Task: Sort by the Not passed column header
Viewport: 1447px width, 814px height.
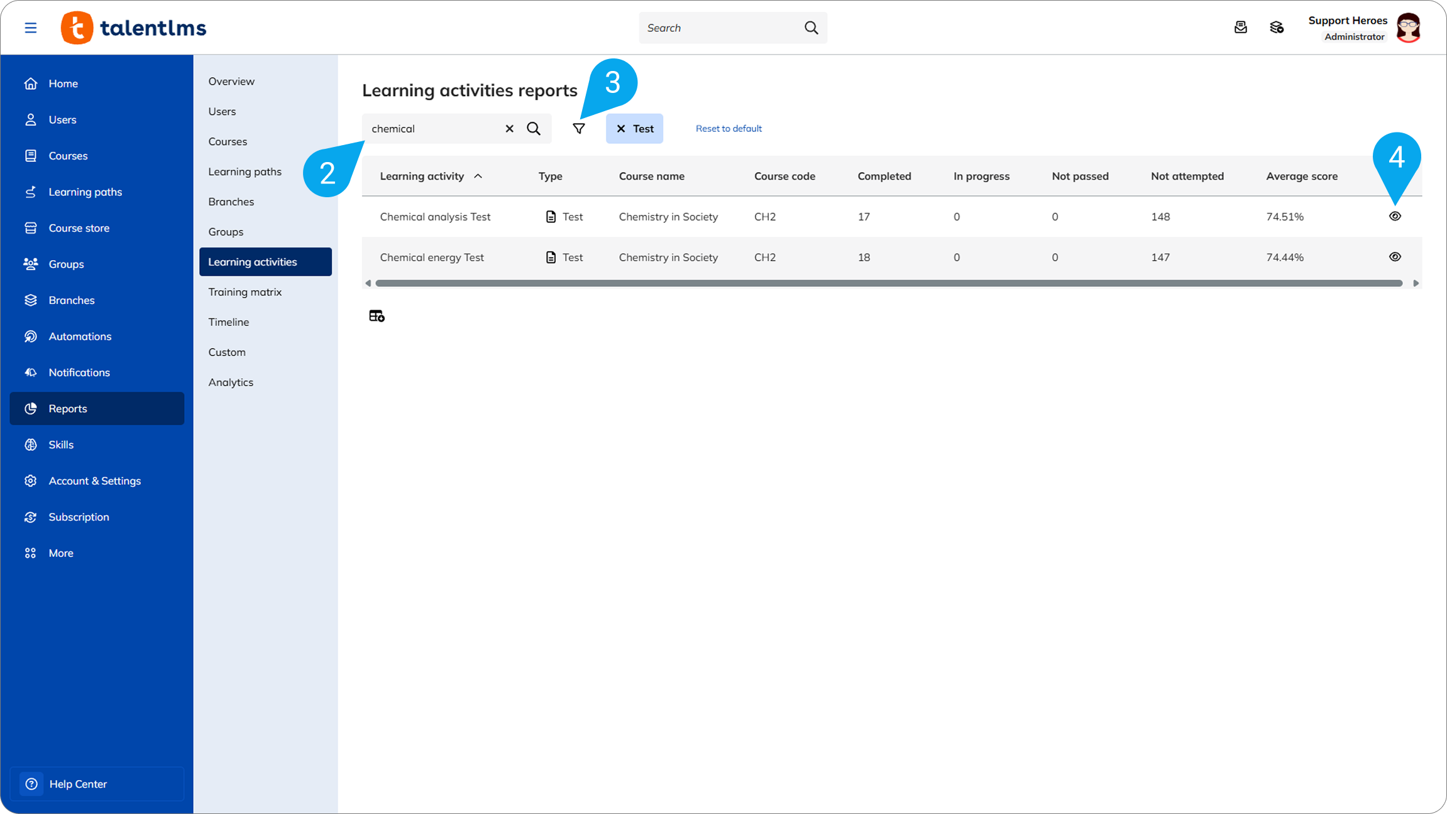Action: pos(1080,176)
